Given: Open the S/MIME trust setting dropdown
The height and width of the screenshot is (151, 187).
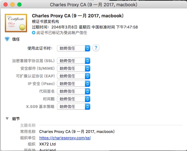Looking at the screenshot, I should (74, 68).
